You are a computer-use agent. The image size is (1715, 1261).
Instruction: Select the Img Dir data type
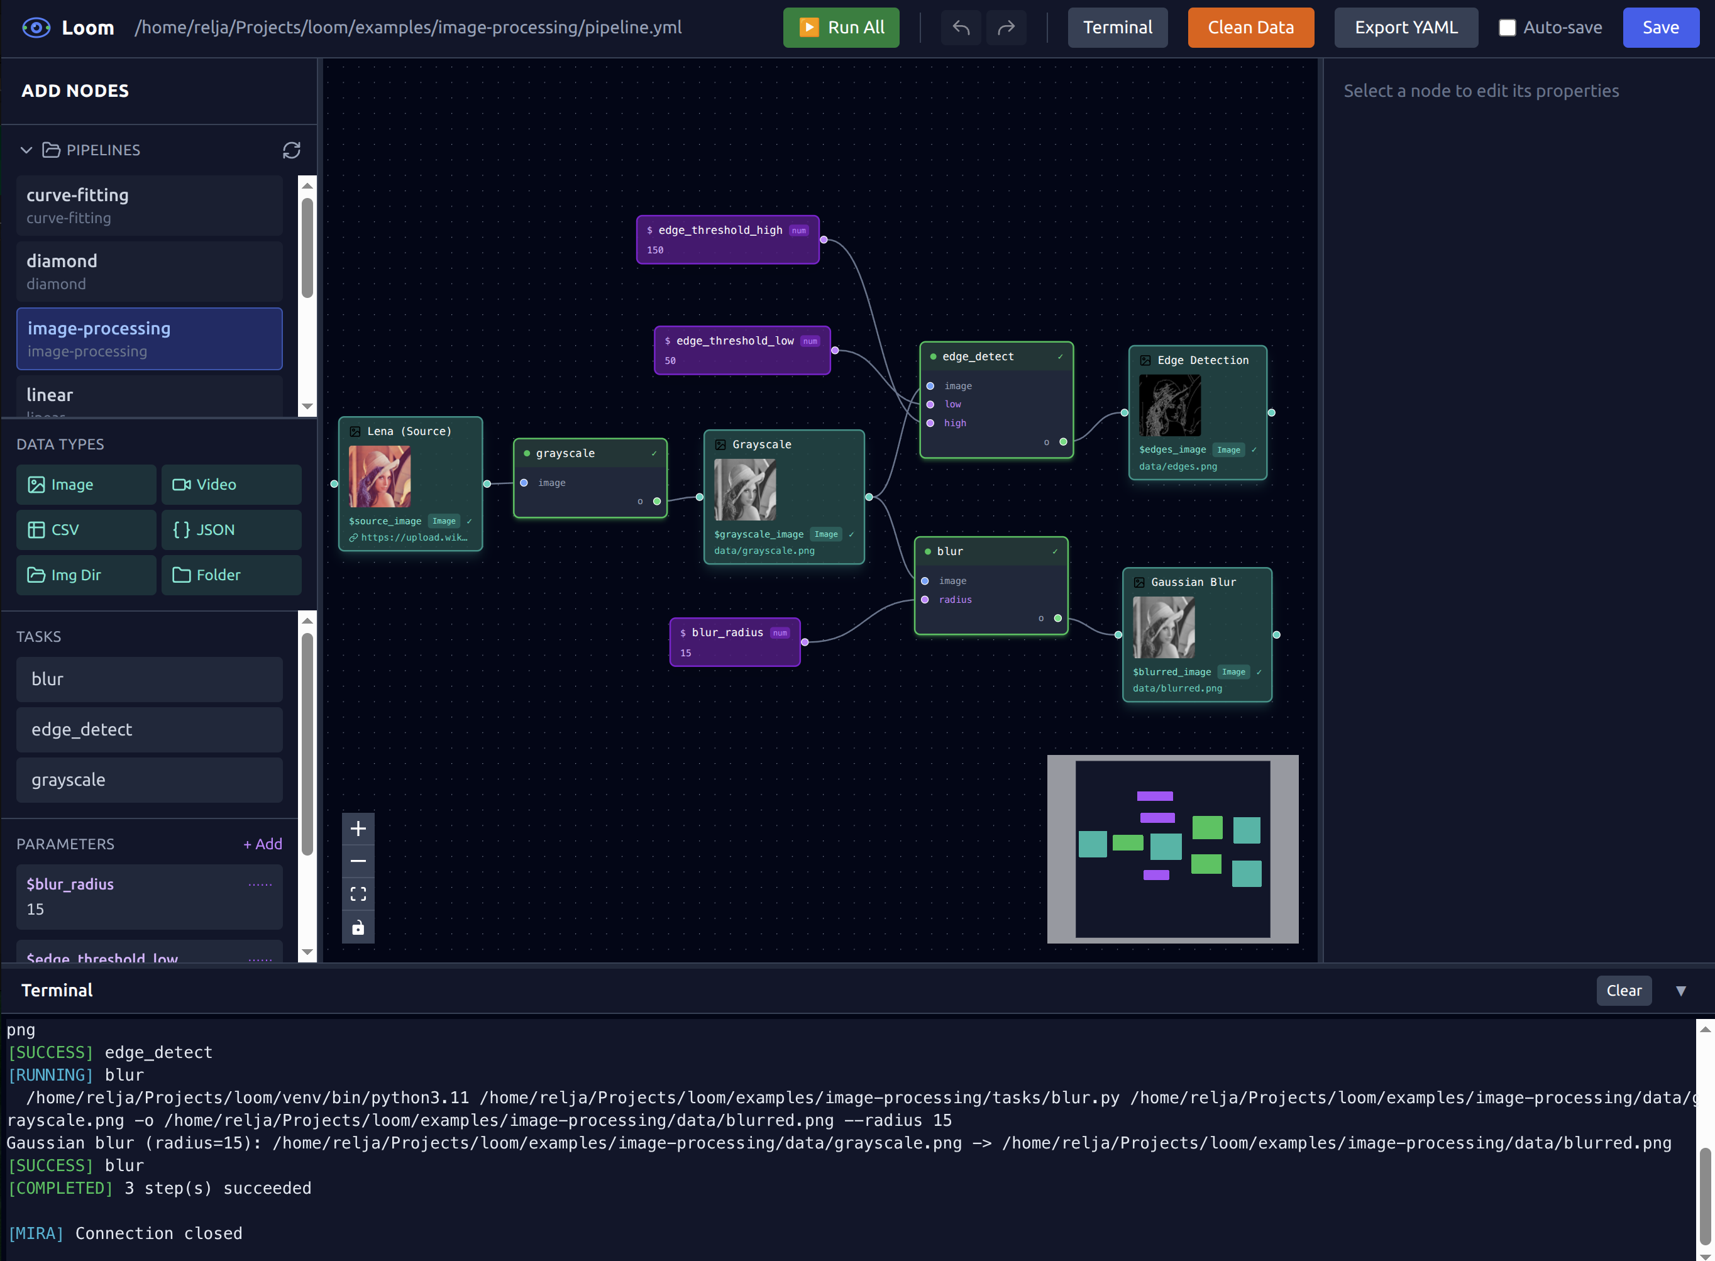[85, 575]
